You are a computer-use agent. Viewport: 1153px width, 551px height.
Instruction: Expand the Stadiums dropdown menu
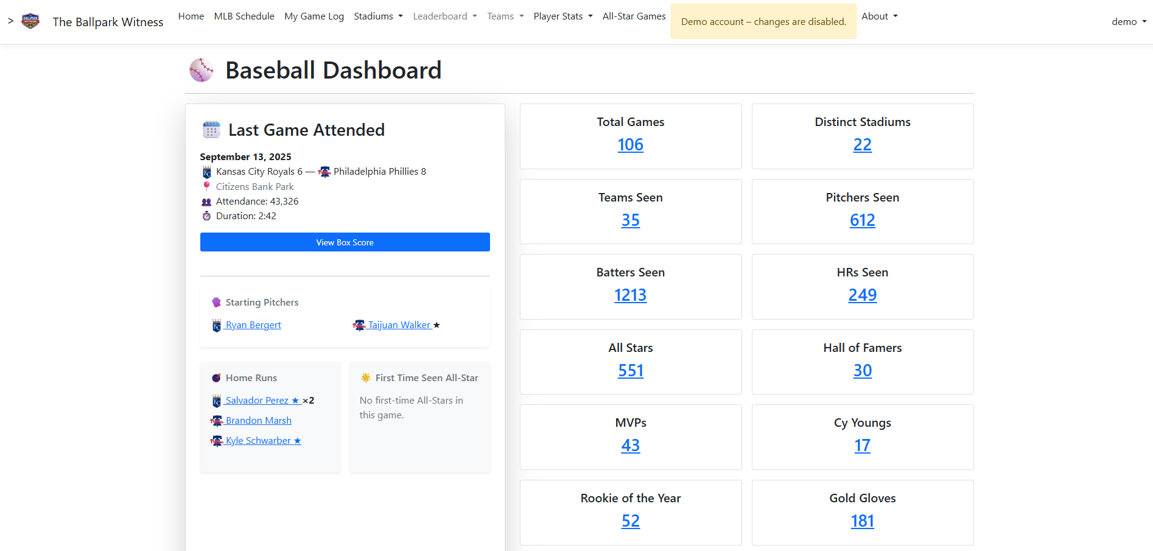pos(378,16)
